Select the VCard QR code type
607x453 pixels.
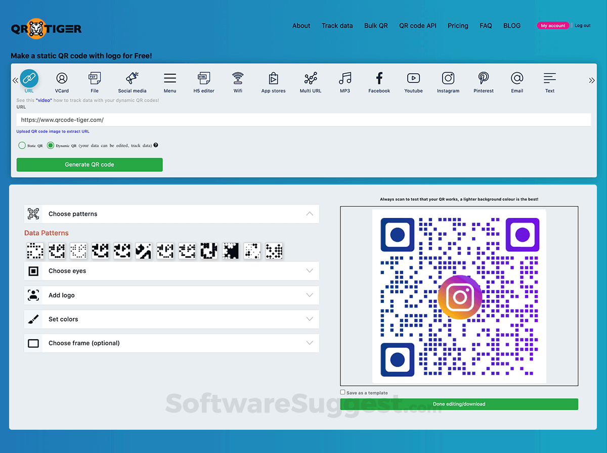click(62, 82)
